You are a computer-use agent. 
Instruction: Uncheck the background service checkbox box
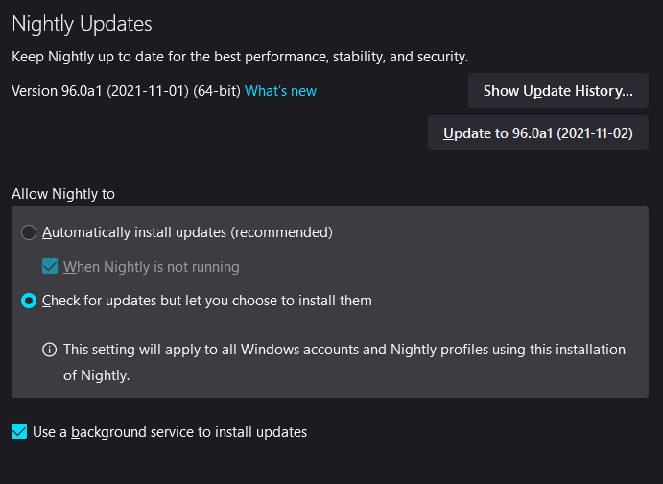coord(19,432)
